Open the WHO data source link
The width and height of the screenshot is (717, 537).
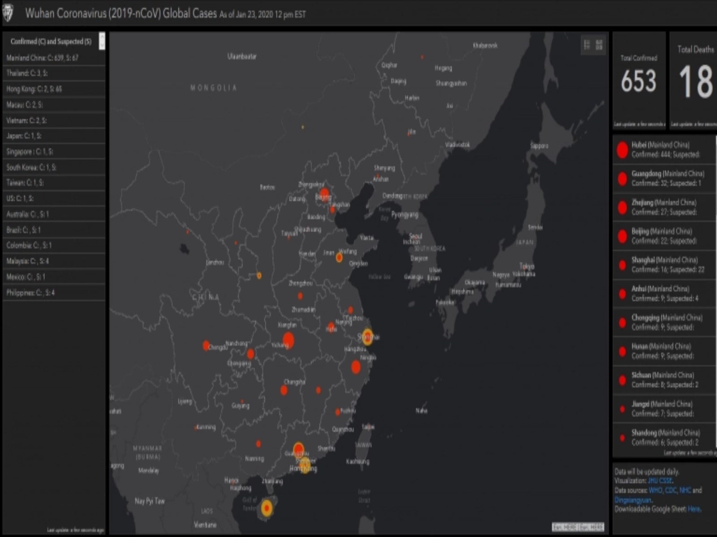[656, 490]
